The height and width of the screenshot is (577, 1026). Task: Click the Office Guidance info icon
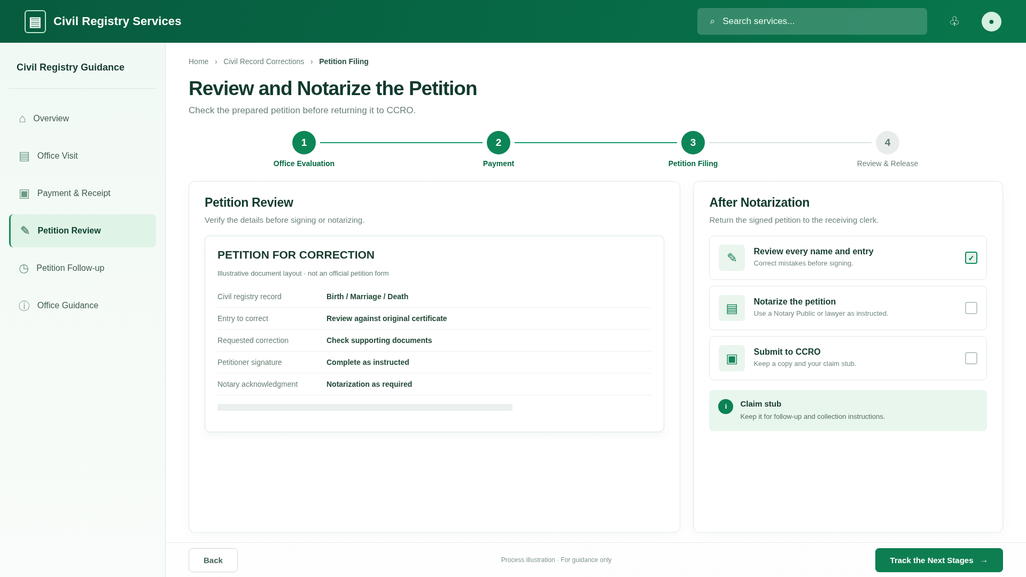pyautogui.click(x=24, y=306)
